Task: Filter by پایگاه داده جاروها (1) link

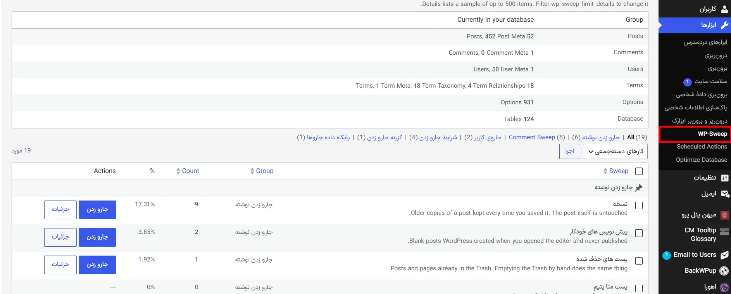Action: tap(328, 137)
